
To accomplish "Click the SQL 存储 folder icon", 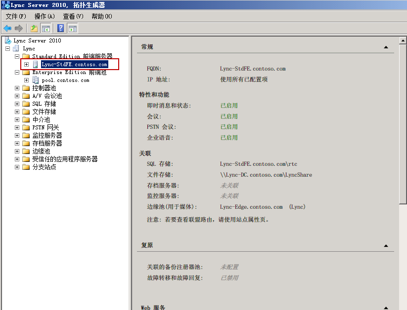I will [x=26, y=104].
